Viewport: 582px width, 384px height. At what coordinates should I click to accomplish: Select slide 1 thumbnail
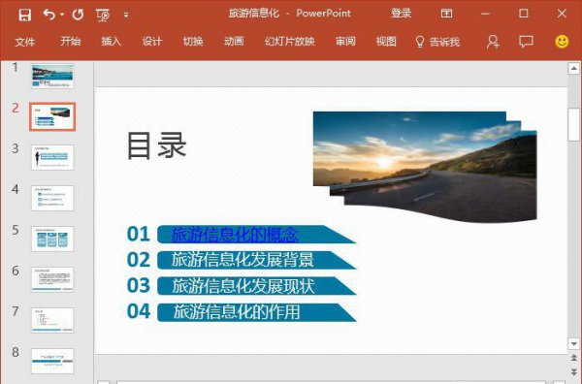(x=52, y=76)
